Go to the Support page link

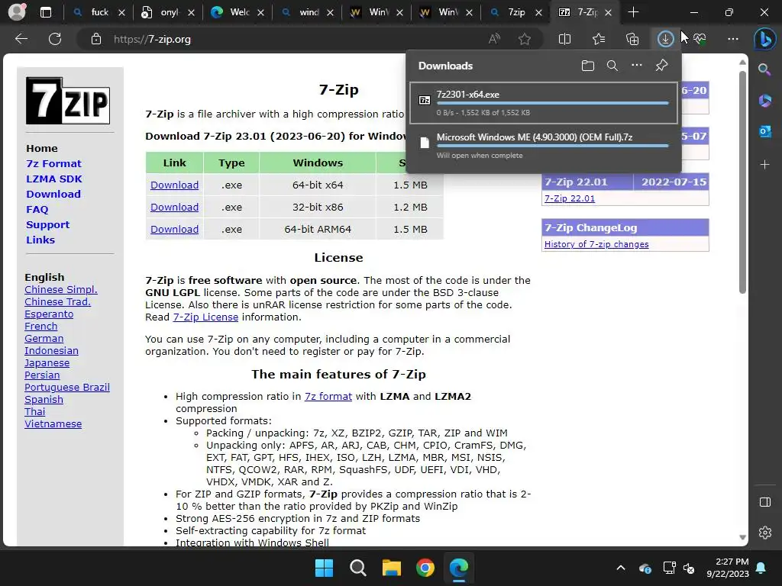[x=47, y=225]
